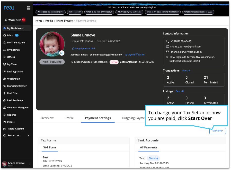Switch to the Overview tab
The width and height of the screenshot is (231, 170).
pyautogui.click(x=47, y=118)
